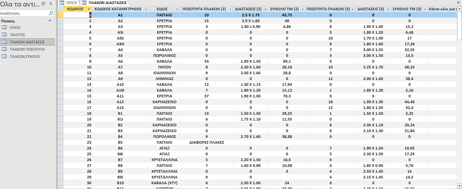
Task: Click the ΠΑΛΕΤΕΣ table icon in navigation pane
Action: point(4,35)
